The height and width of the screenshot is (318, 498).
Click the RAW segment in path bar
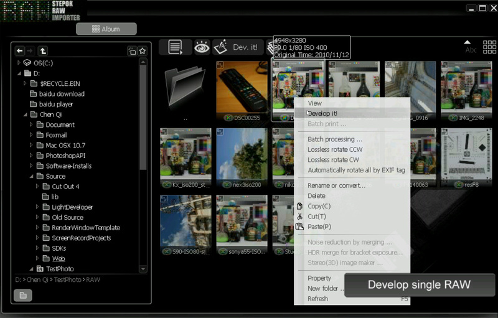click(x=93, y=279)
